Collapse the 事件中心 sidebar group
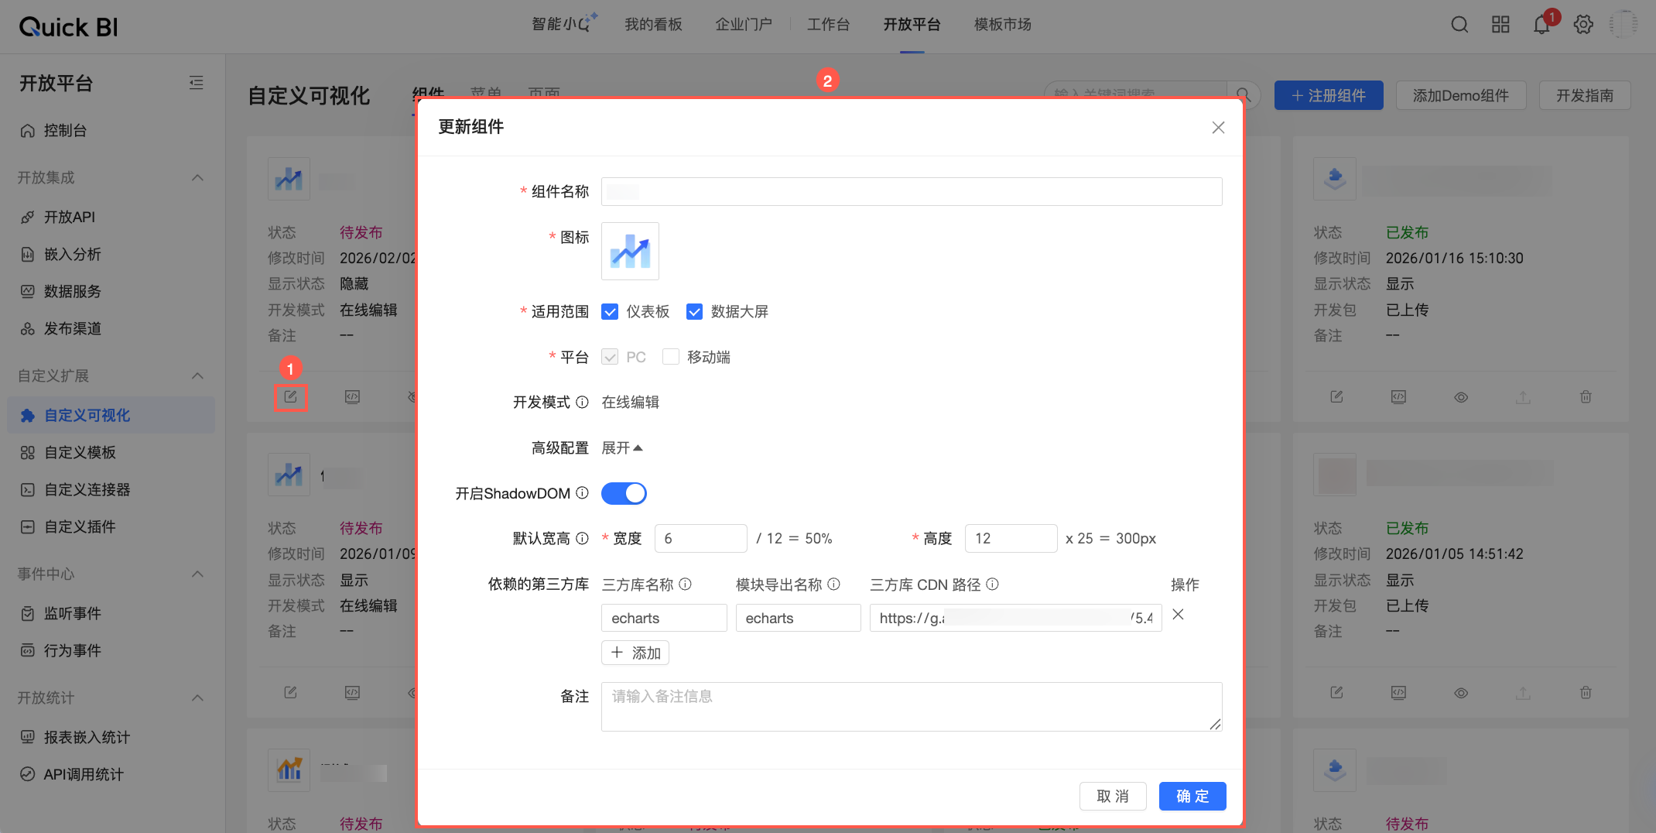The image size is (1656, 833). [x=197, y=574]
